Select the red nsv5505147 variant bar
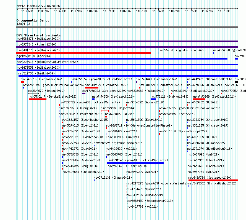 click(x=38, y=99)
